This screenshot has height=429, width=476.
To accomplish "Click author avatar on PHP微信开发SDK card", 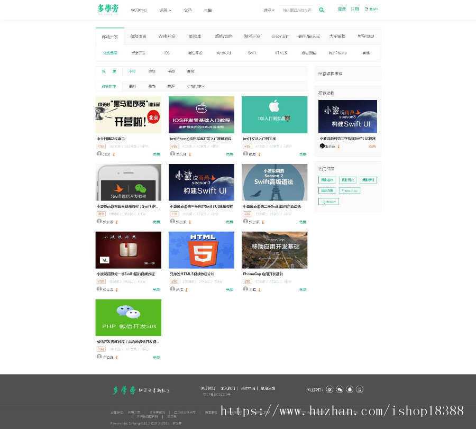I will point(99,357).
